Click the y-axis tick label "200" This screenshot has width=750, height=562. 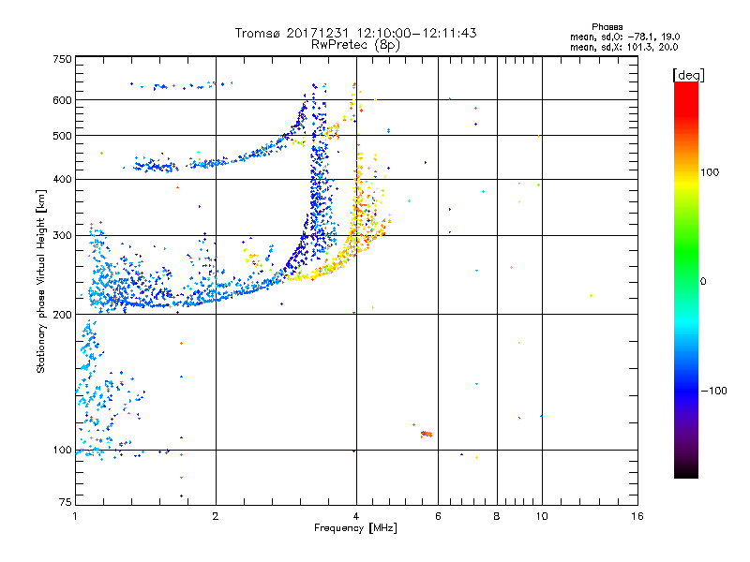62,315
